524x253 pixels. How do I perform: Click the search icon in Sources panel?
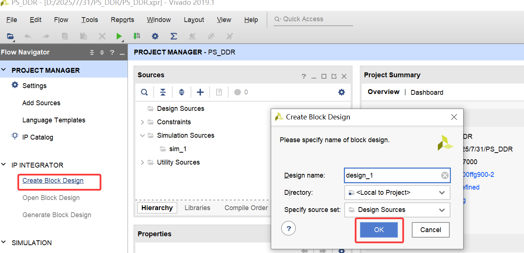(144, 92)
